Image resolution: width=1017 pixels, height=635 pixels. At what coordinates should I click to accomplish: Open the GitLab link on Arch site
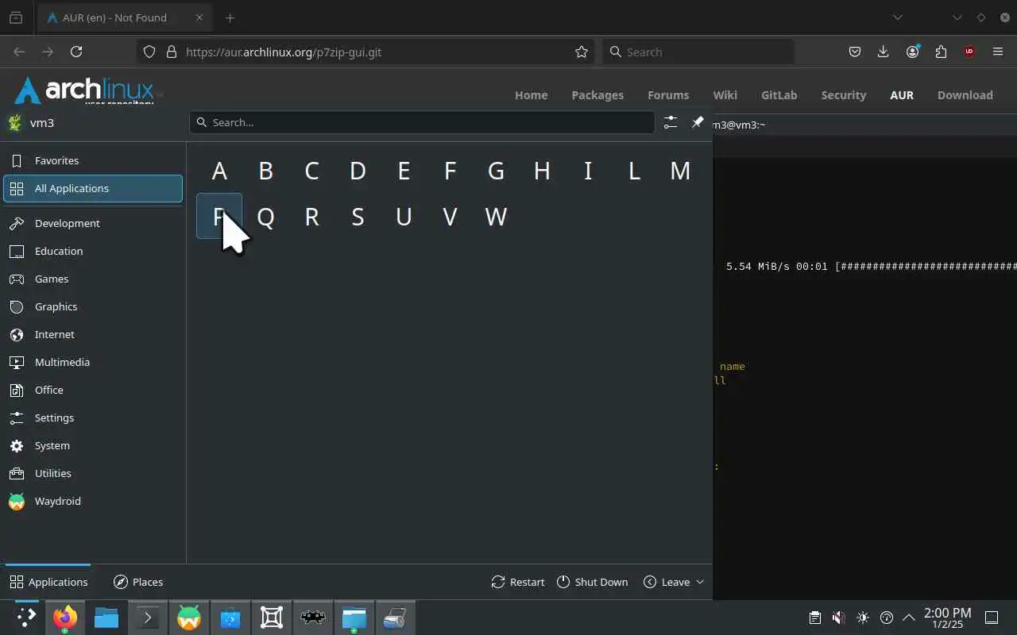tap(779, 94)
